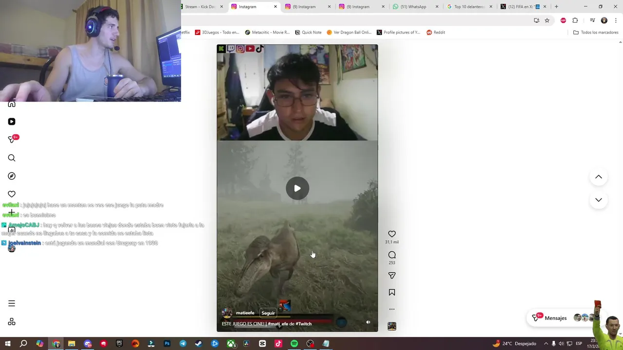Open Instagram notifications via the sidebar heart

tap(12, 194)
